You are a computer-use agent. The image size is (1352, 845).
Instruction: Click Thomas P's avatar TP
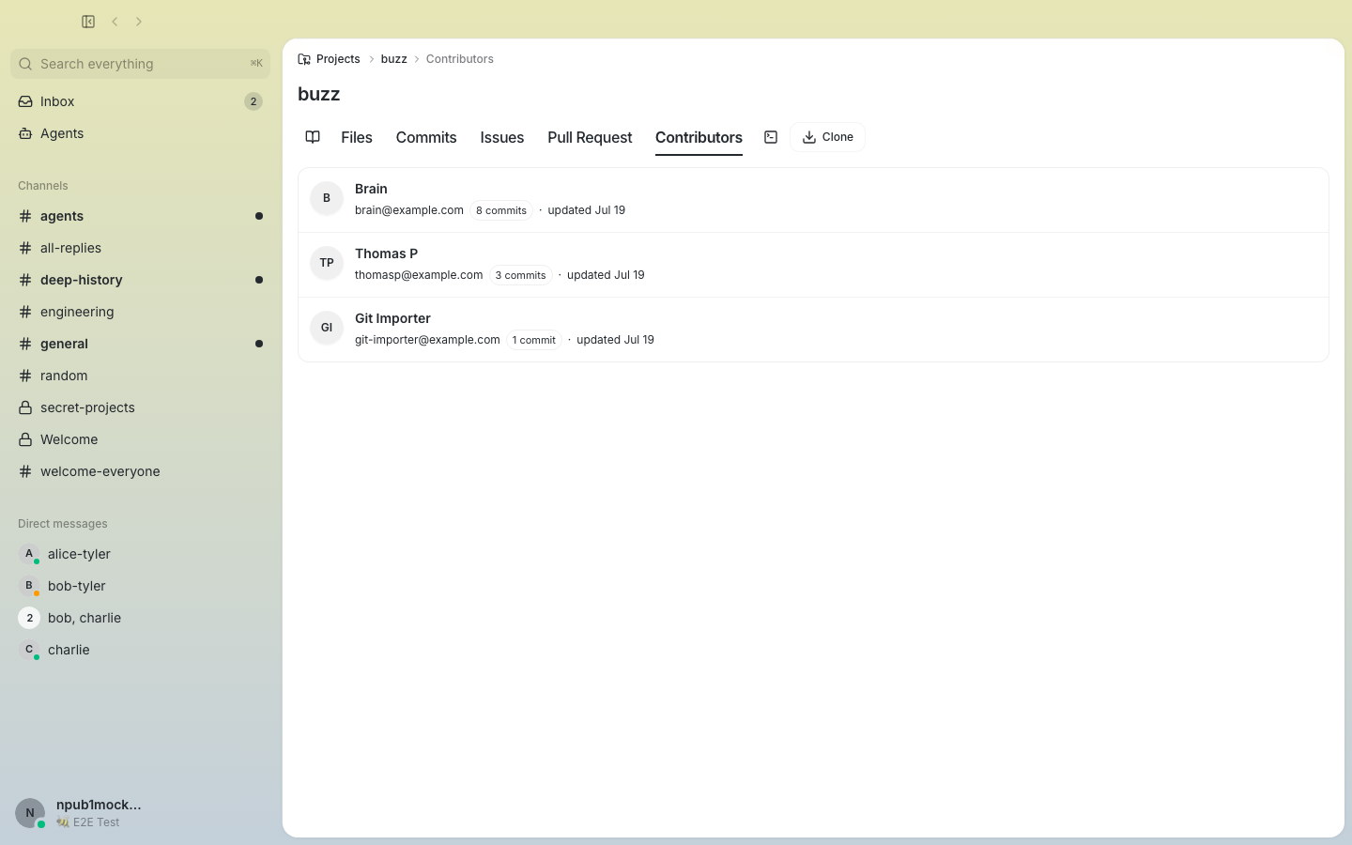coord(327,263)
